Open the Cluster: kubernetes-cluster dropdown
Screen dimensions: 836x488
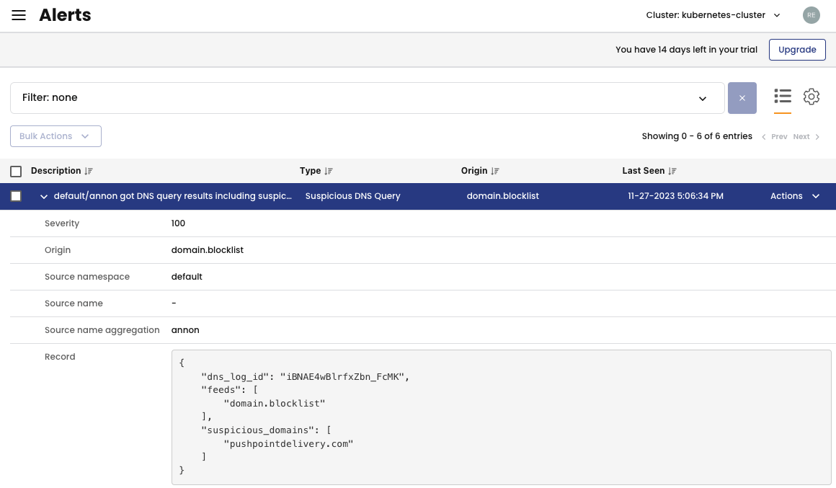pyautogui.click(x=713, y=15)
